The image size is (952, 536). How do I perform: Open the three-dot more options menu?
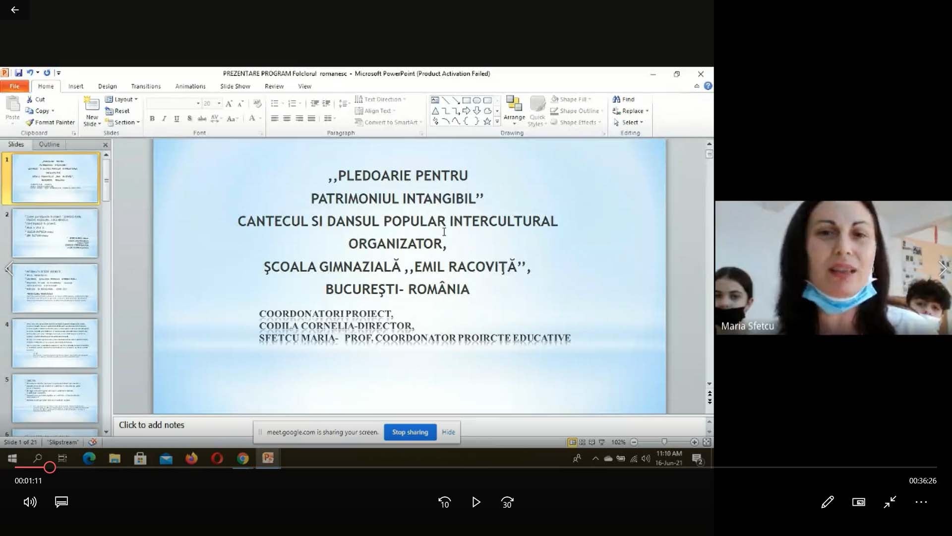click(921, 502)
